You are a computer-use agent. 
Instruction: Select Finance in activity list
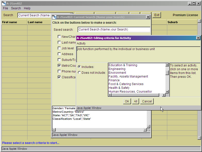[x=137, y=80]
